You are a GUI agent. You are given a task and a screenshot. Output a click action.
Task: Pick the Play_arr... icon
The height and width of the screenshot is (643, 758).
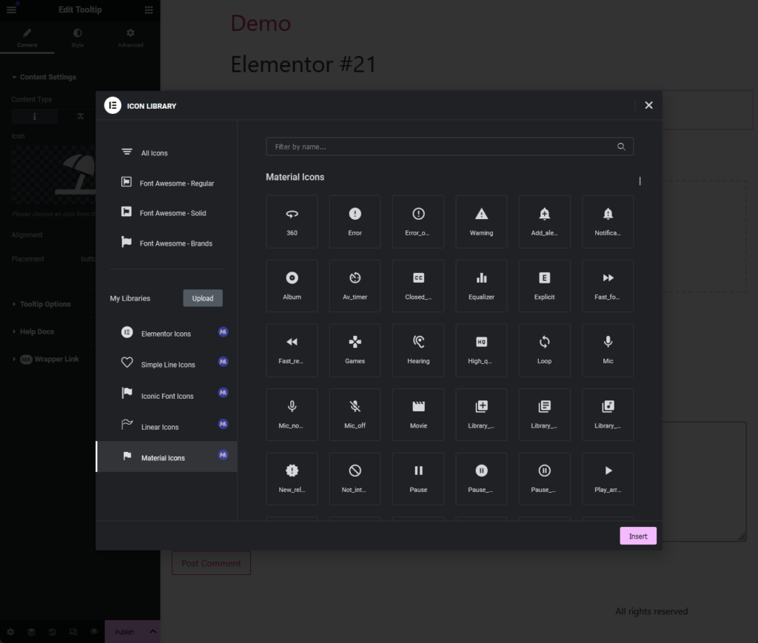point(608,479)
